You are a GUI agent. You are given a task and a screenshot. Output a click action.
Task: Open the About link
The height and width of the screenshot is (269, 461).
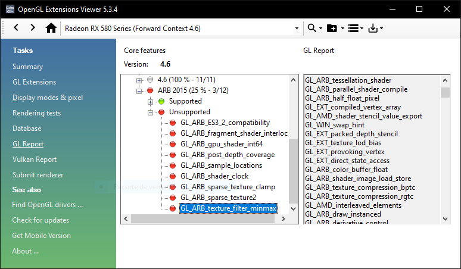pyautogui.click(x=25, y=251)
